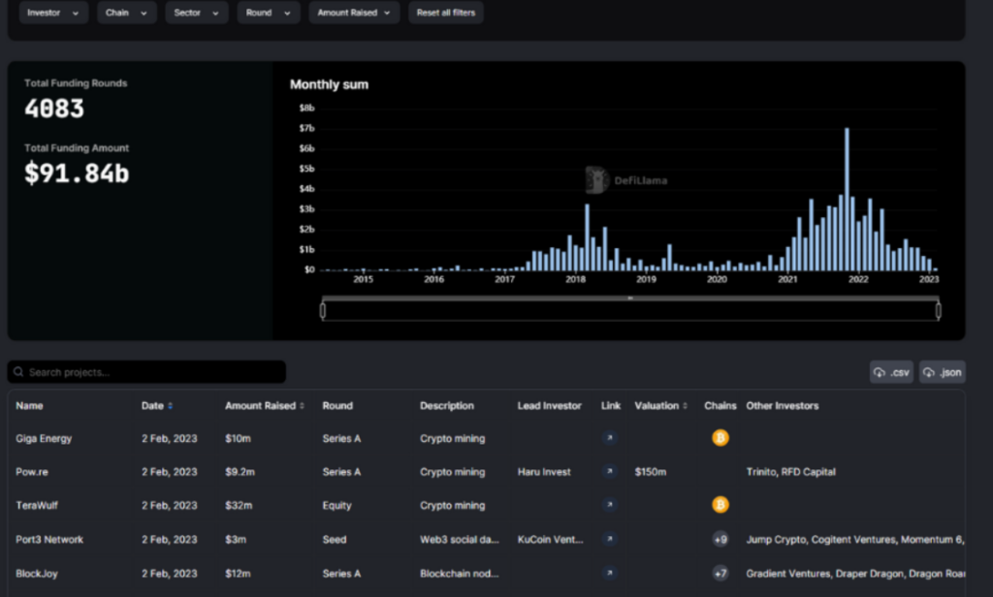993x597 pixels.
Task: Download data as .json
Action: click(x=942, y=372)
